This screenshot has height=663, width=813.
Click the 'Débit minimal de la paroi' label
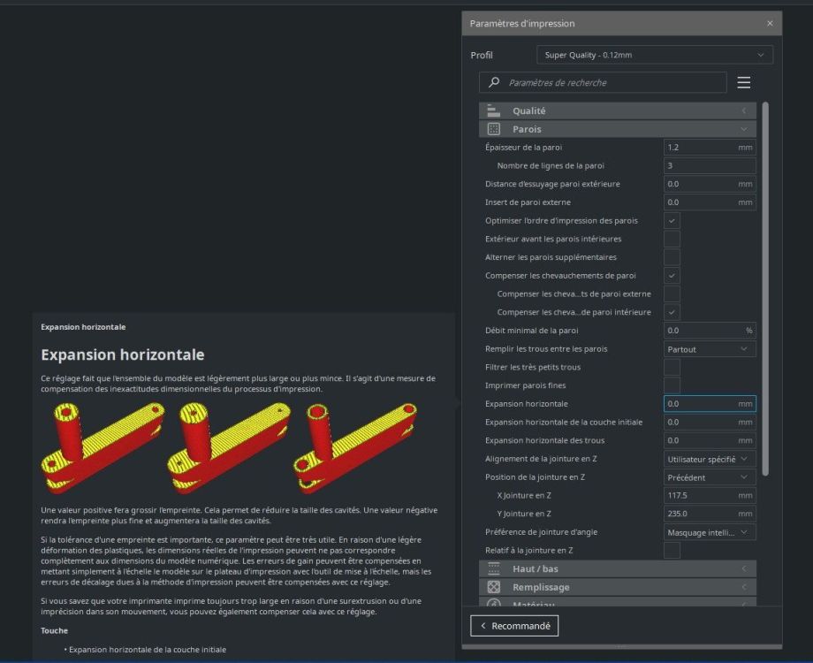pos(531,331)
